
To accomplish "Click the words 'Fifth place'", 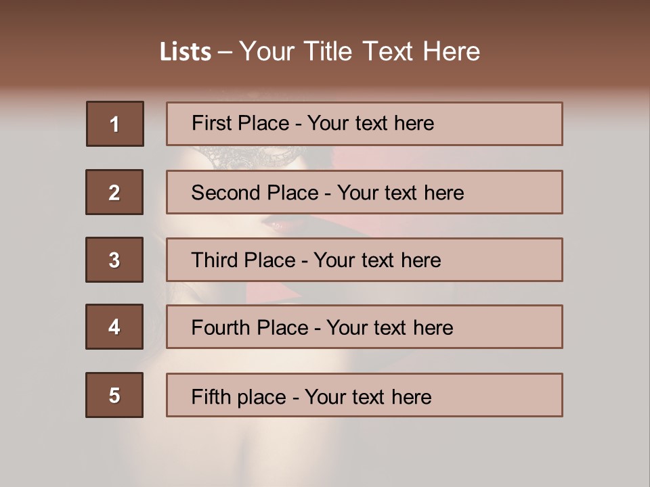I will (238, 397).
